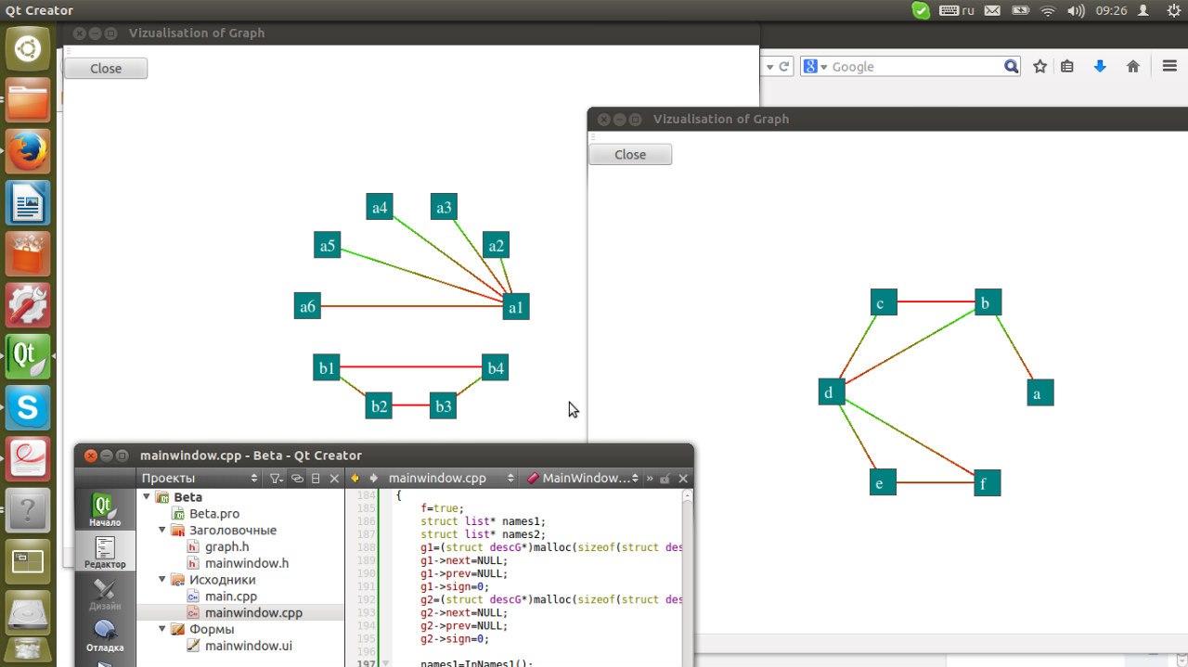Click the Начало welcome mode icon
This screenshot has height=667, width=1188.
coord(105,509)
